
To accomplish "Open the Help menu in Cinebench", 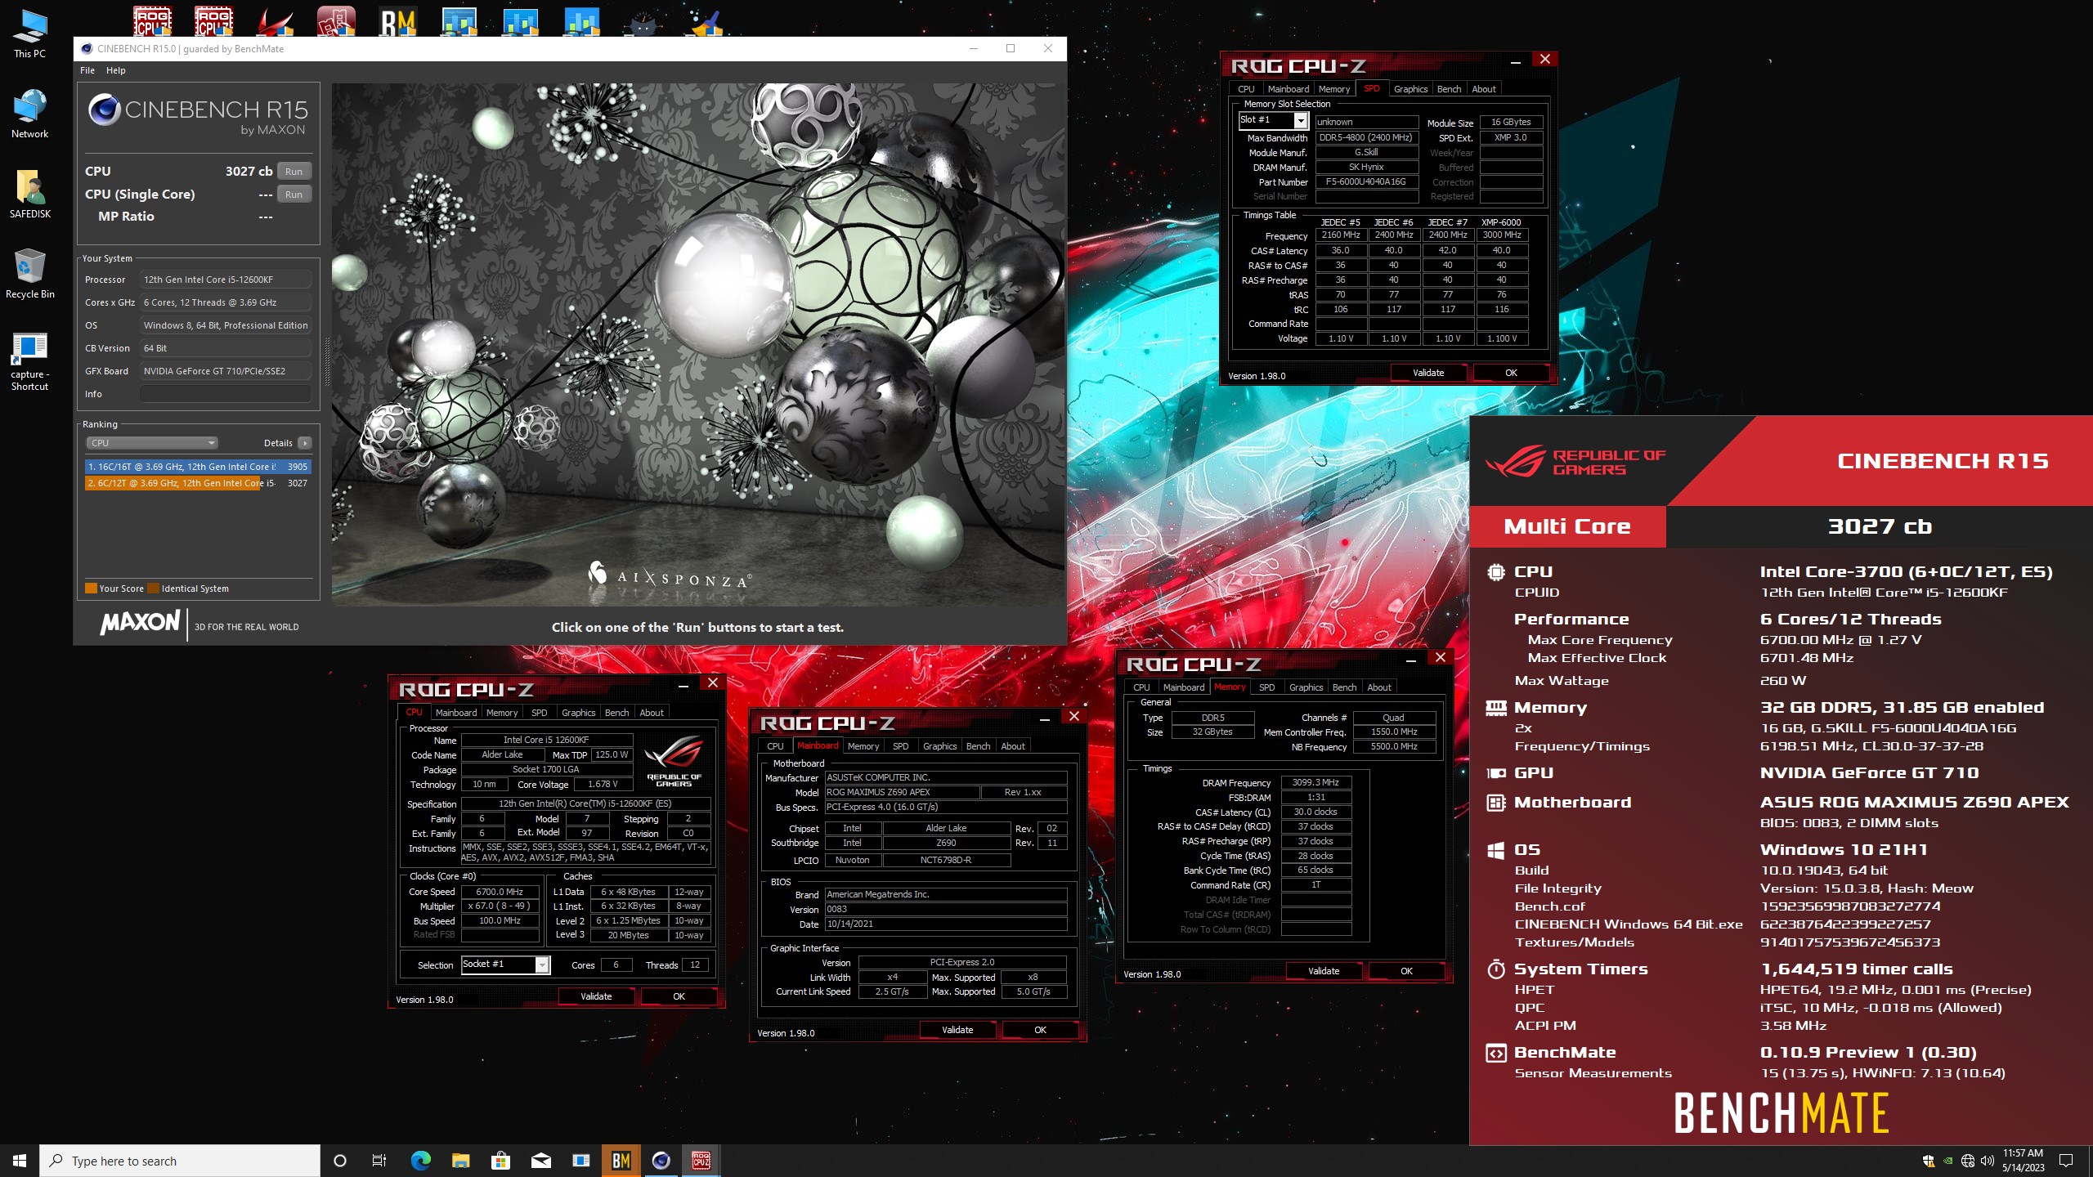I will 116,70.
